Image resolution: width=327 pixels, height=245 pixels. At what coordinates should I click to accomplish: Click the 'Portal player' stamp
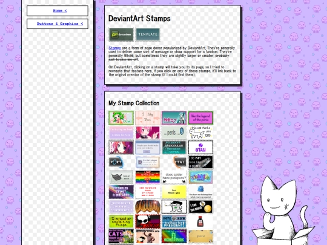point(148,162)
